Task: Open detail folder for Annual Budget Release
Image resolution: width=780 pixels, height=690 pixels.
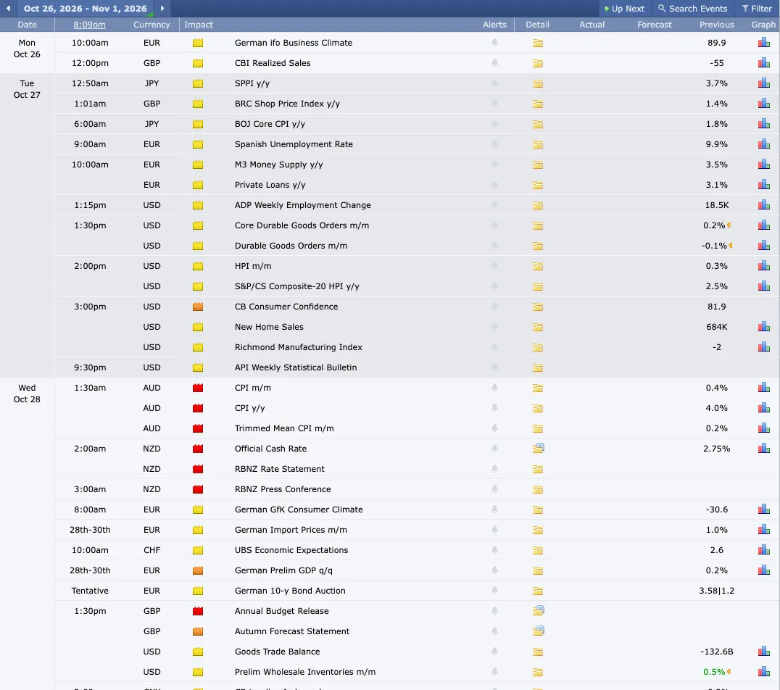Action: pos(538,610)
